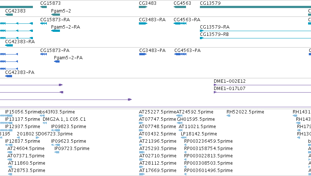
Task: Select the CG4563-RA transcript label
Action: coord(187,20)
